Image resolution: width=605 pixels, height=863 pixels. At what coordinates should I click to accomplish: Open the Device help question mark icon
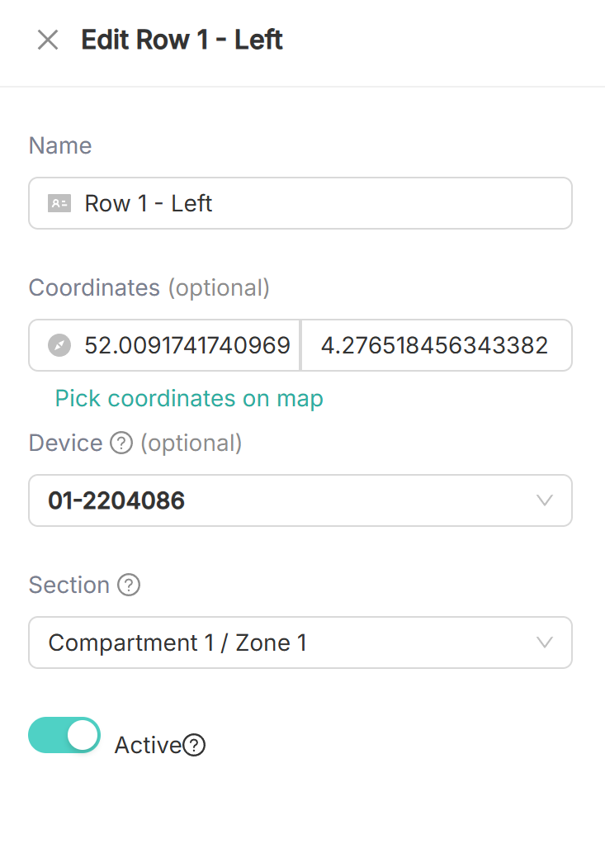[121, 443]
